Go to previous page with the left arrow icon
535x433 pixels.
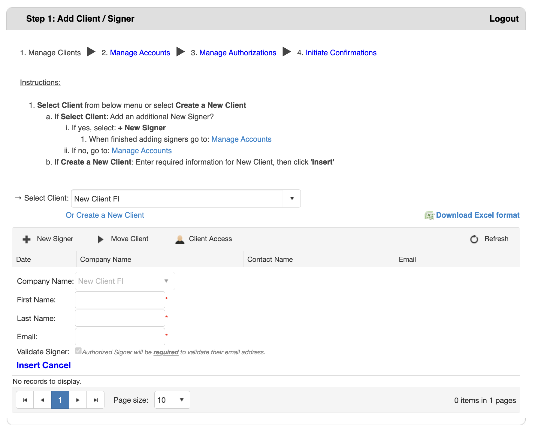[42, 400]
